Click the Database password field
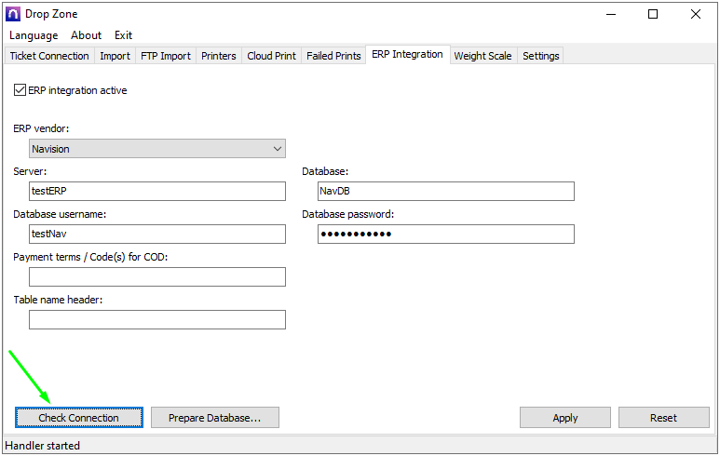 pyautogui.click(x=446, y=234)
